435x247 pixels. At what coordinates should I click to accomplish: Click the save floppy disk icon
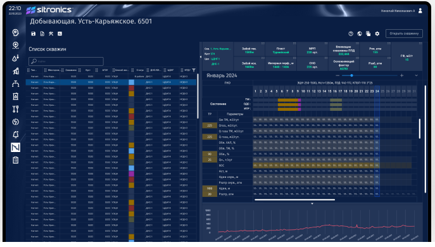coord(34,34)
